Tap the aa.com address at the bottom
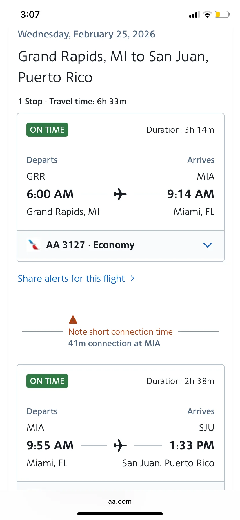240x520 pixels. (x=120, y=501)
